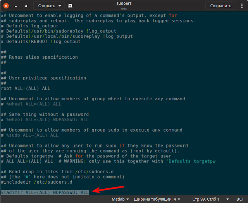Click "(the '#' here does not indicate a comment)" line
The height and width of the screenshot is (203, 248).
pos(63,177)
